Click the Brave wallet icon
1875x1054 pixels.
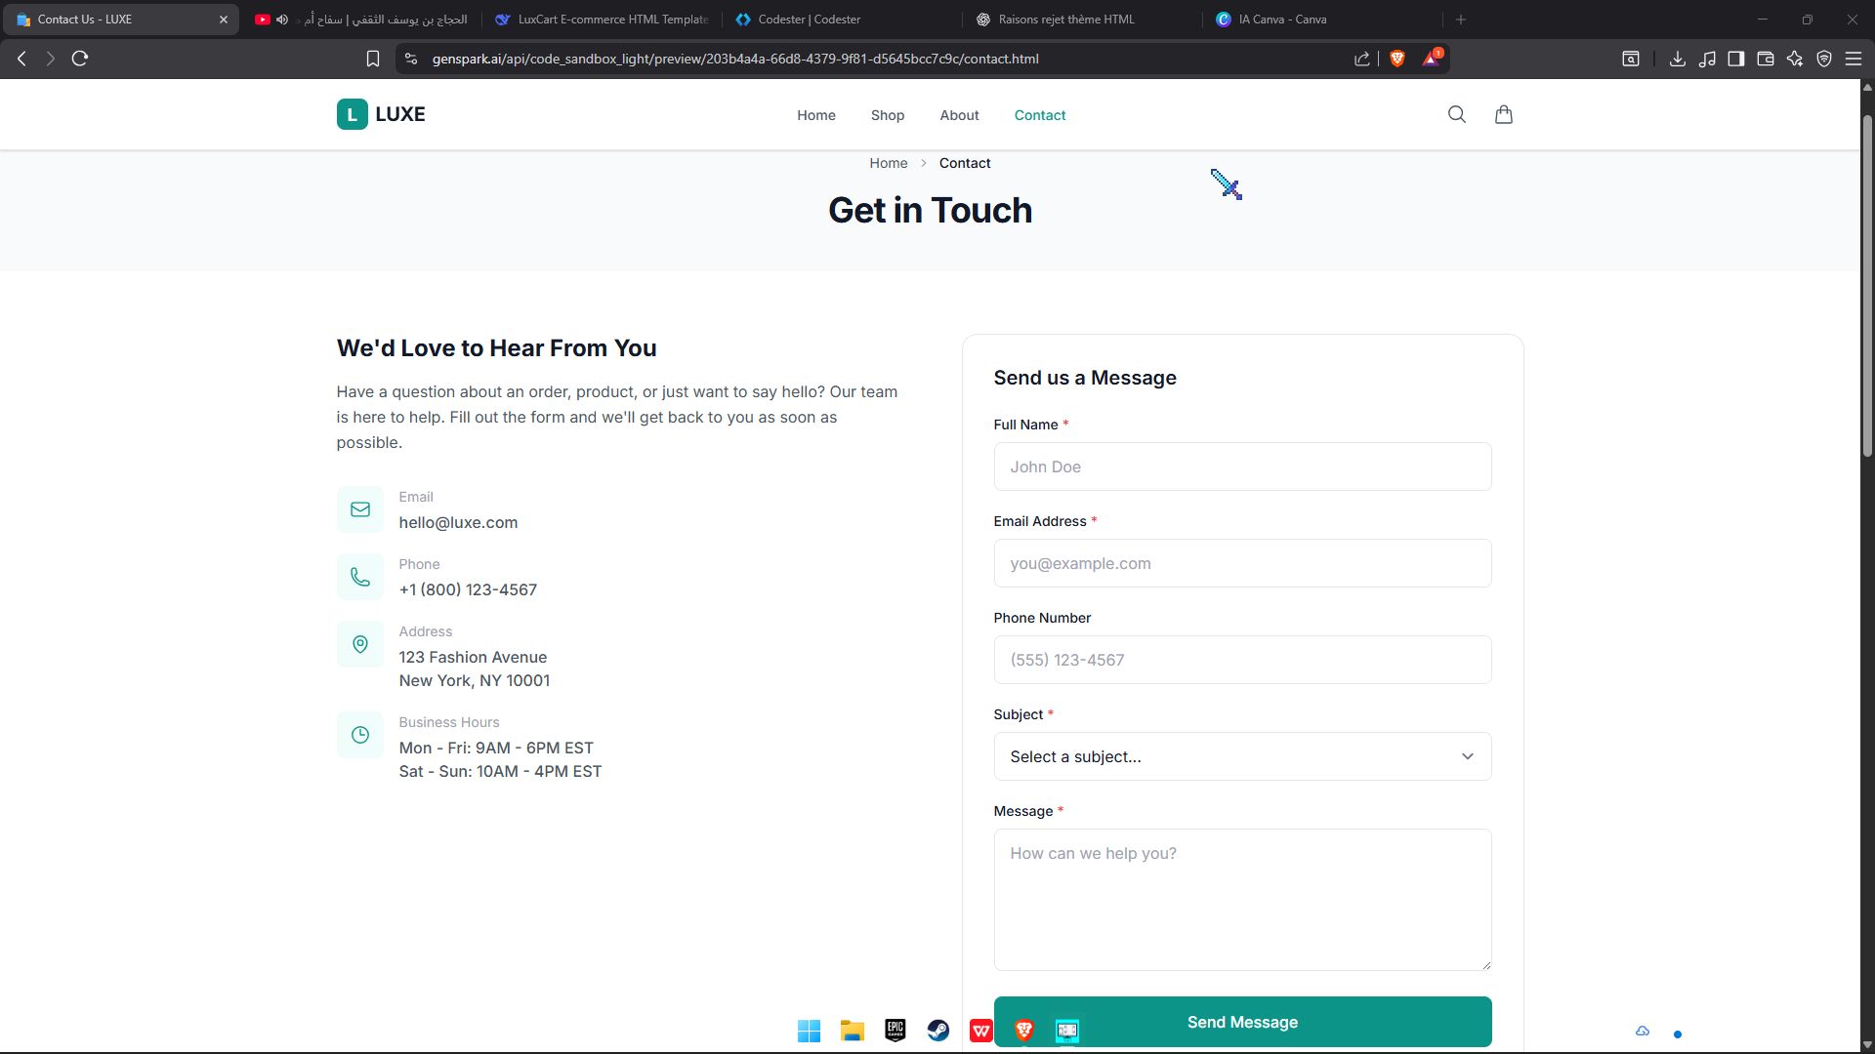click(x=1765, y=59)
